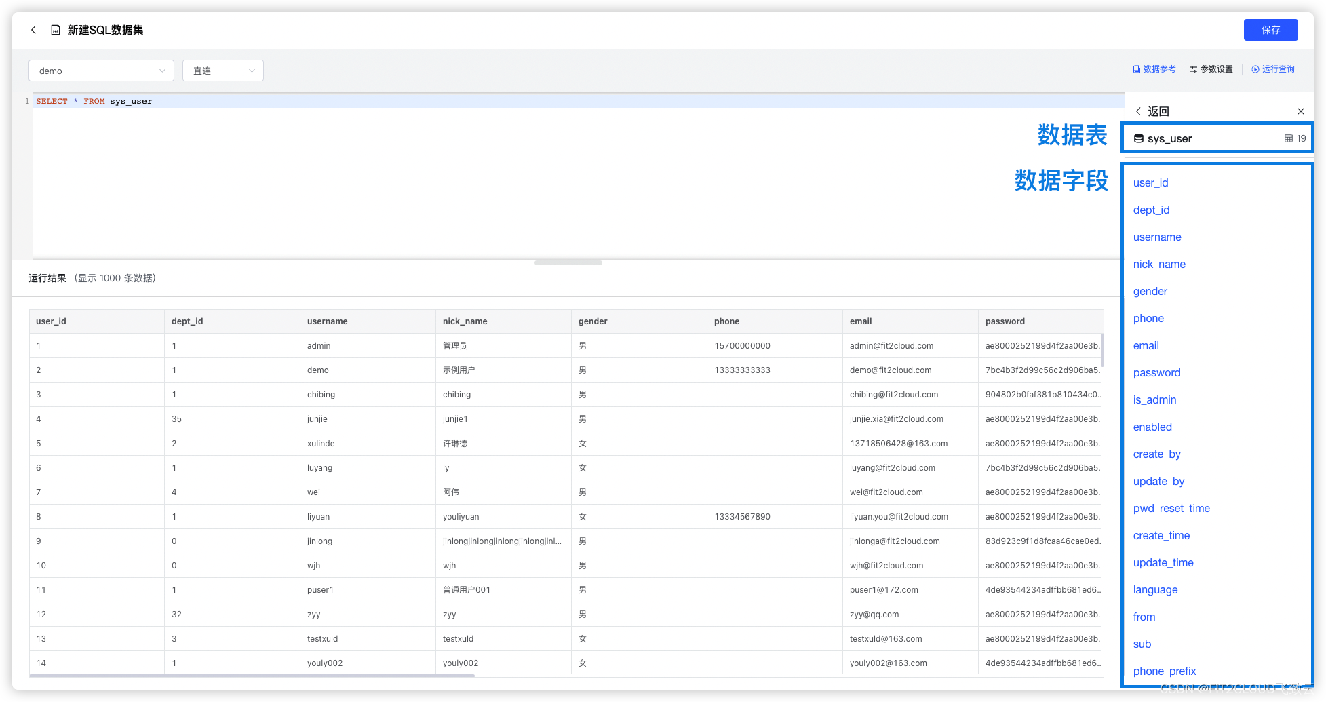Viewport: 1326px width, 702px height.
Task: Click the user_id column header
Action: pyautogui.click(x=97, y=321)
